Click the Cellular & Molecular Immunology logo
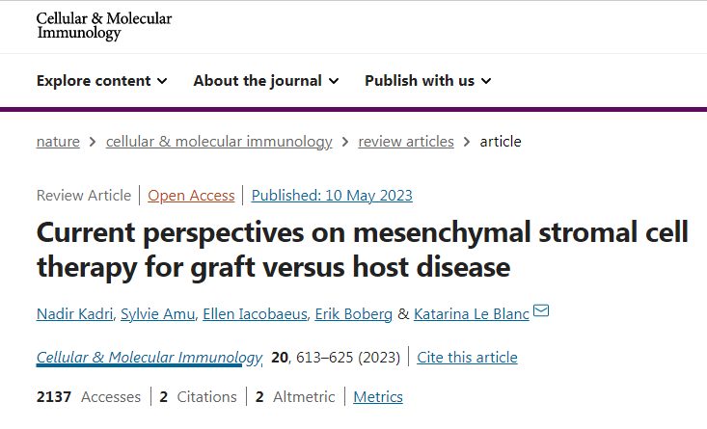Image resolution: width=707 pixels, height=429 pixels. coord(104,26)
